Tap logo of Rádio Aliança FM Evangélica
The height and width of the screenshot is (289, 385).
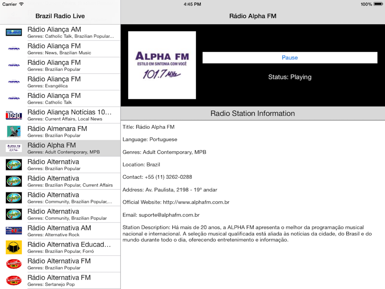[14, 82]
